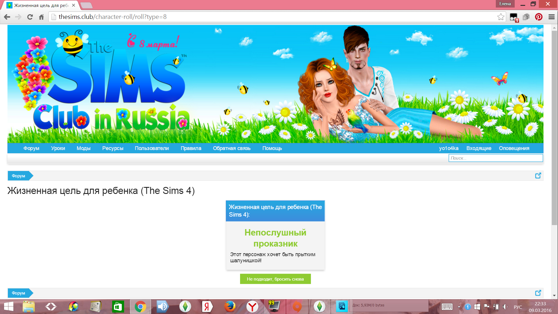Open Yandex Browser Y taskbar icon

[252, 307]
